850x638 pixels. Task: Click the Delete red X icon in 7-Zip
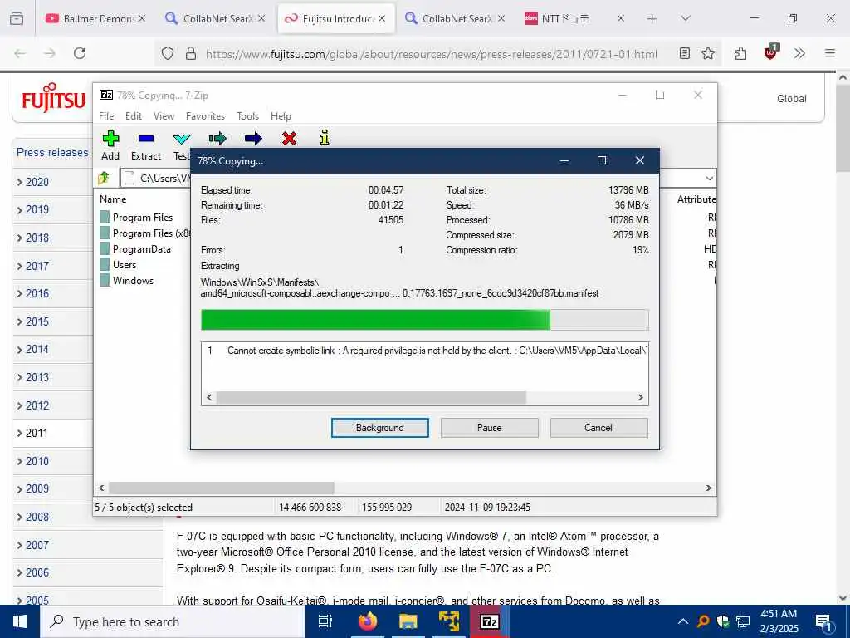point(289,139)
